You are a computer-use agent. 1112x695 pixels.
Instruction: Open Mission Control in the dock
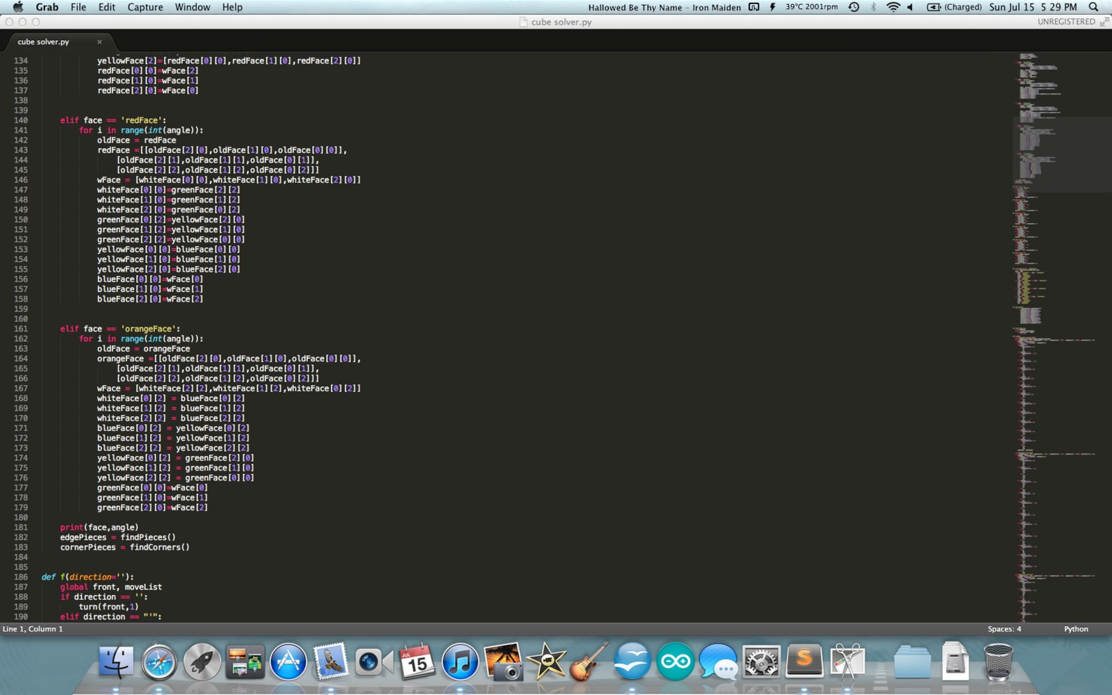245,662
